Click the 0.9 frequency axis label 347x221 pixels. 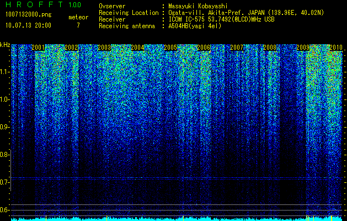coord(4,127)
